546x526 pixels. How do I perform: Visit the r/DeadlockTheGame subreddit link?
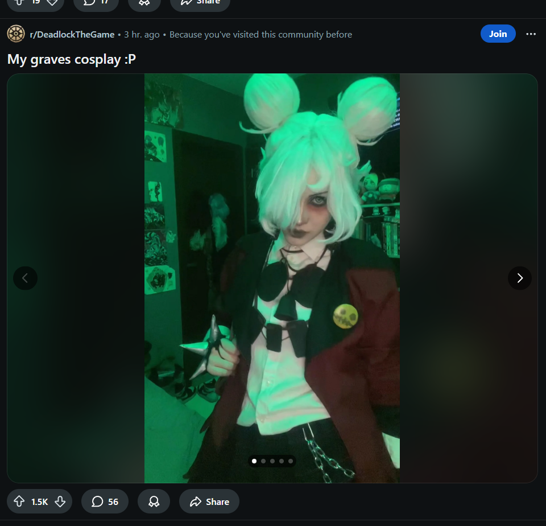[72, 35]
